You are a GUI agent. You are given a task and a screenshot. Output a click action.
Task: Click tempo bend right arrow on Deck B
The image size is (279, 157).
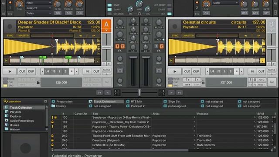(x=259, y=36)
